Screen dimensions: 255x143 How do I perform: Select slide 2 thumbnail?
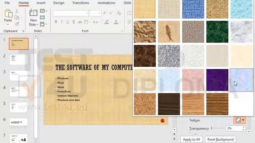tap(19, 60)
